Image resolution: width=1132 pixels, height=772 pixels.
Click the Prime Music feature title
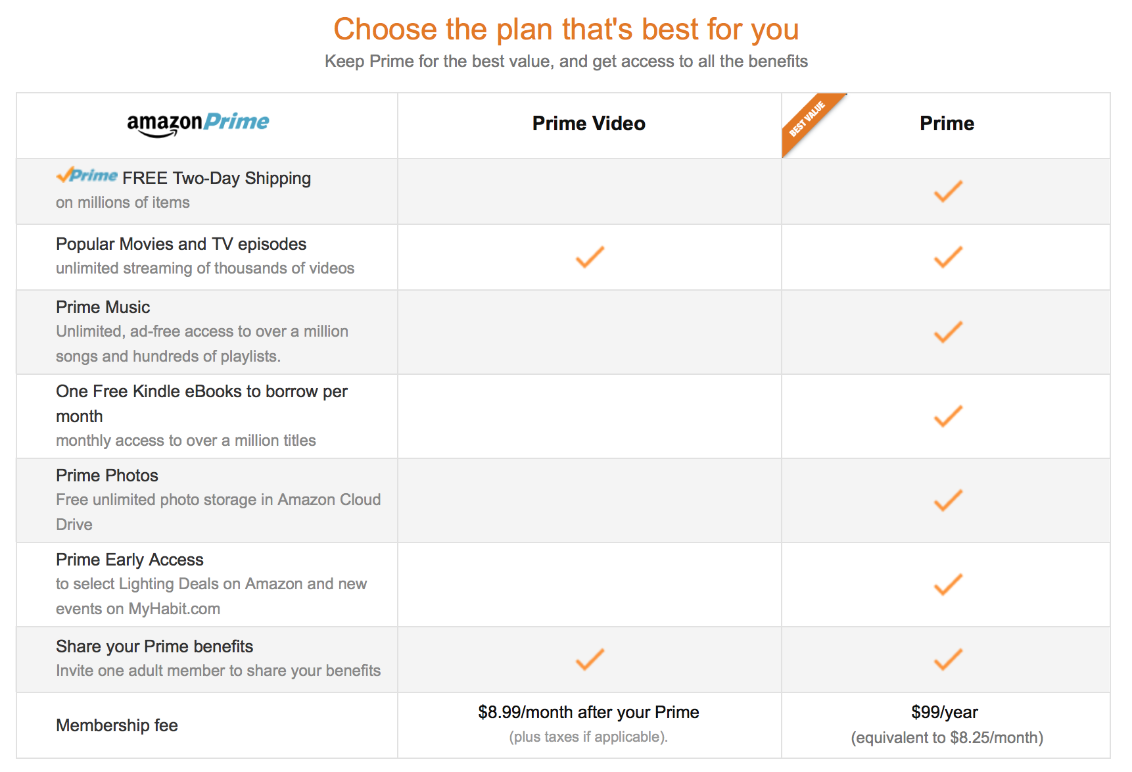coord(103,308)
